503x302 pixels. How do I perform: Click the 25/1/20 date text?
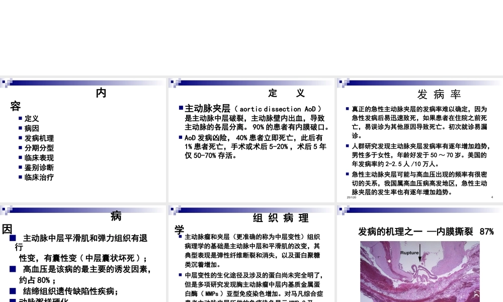[352, 196]
